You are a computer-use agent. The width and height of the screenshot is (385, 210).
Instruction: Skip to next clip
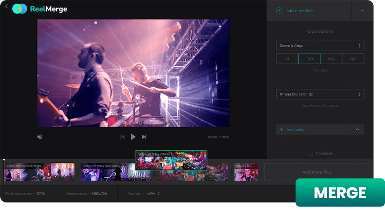(x=144, y=137)
